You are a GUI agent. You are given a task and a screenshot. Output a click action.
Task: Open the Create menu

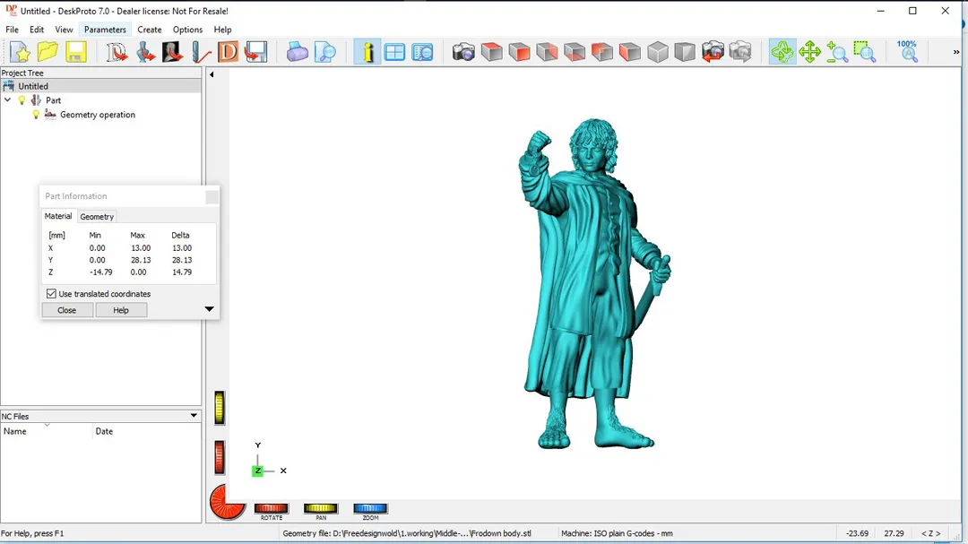[150, 30]
